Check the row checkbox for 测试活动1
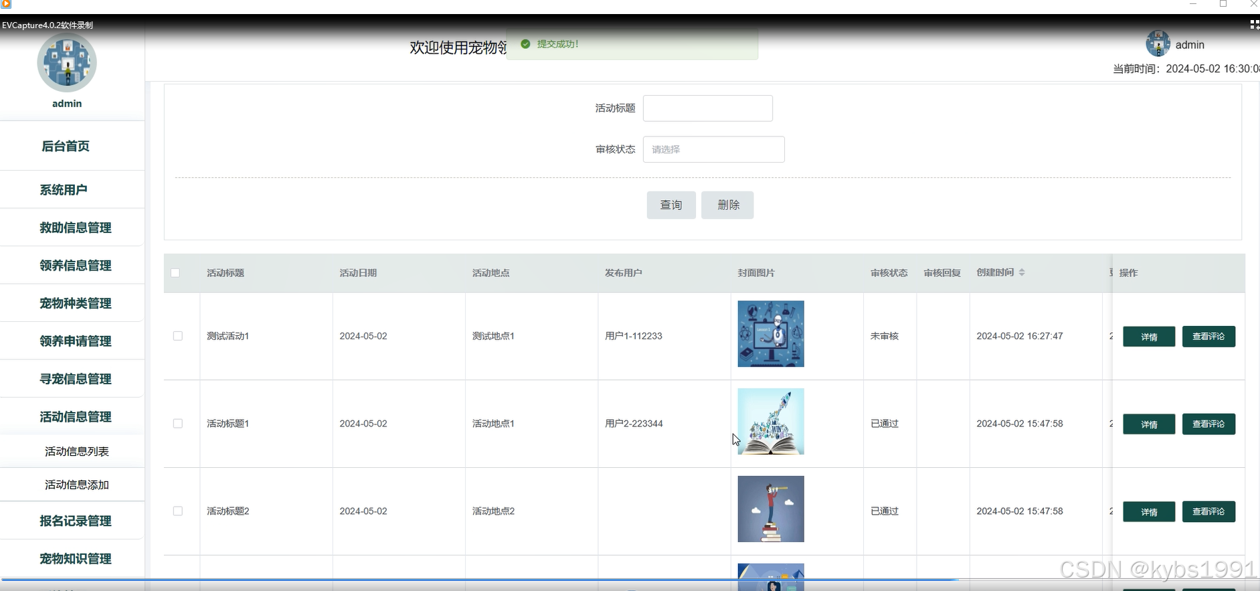The height and width of the screenshot is (591, 1260). pos(178,336)
